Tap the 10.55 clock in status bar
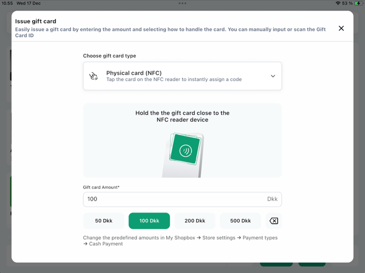Screen dimensions: 365x273 click(7, 3)
